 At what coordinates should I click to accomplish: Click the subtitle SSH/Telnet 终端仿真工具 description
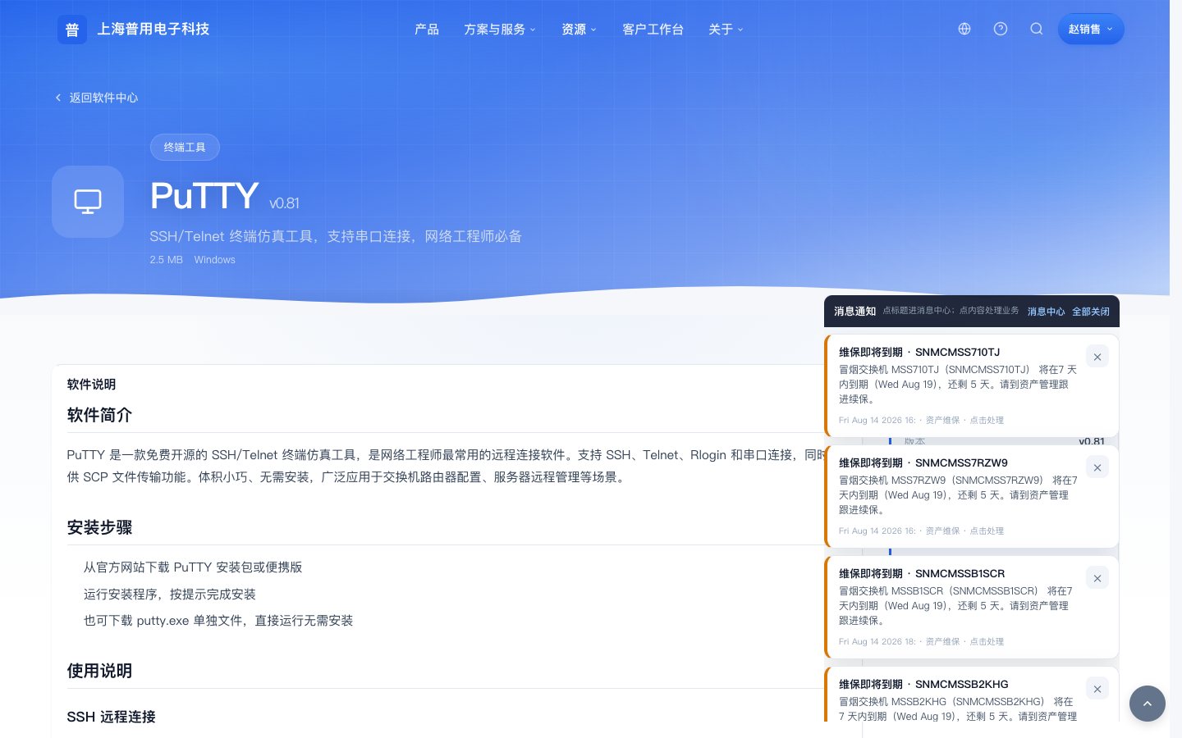click(336, 236)
